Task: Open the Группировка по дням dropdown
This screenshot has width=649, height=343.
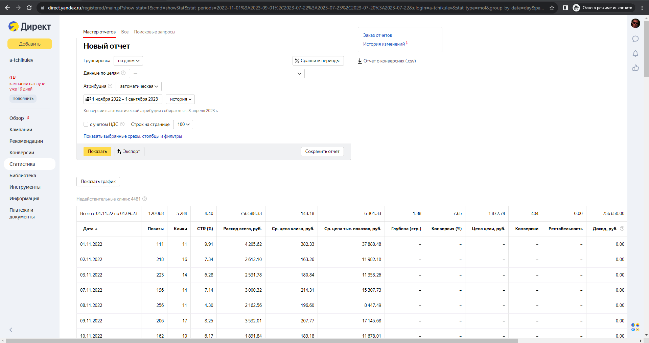Action: coord(128,61)
